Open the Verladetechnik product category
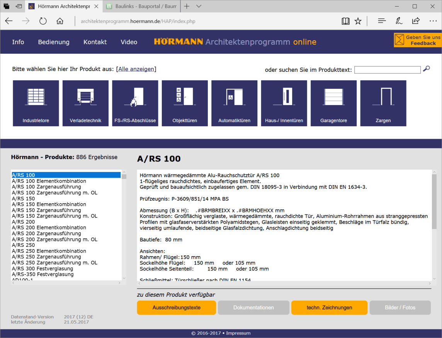This screenshot has height=338, width=442. pos(85,103)
